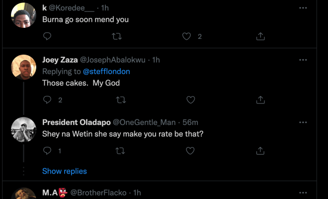Share President Oladapo's tweet
328x199 pixels.
[x=260, y=150]
